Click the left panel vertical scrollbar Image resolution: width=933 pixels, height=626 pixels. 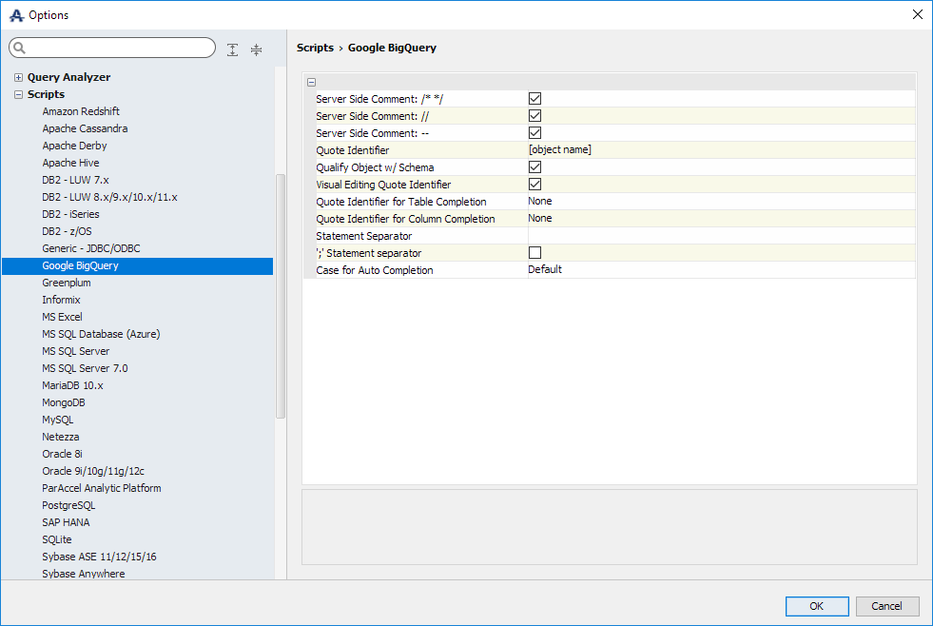pyautogui.click(x=280, y=295)
